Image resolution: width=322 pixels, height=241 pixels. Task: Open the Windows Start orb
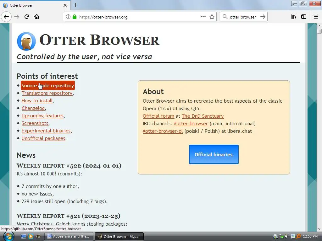coord(9,237)
